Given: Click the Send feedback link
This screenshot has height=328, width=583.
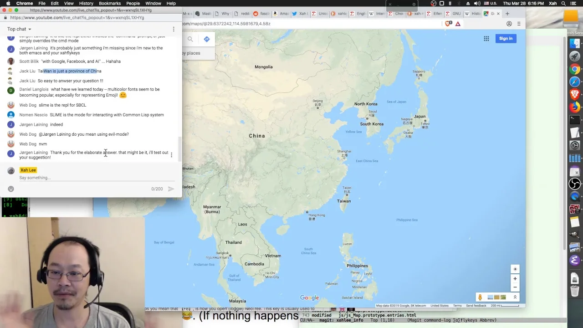Looking at the screenshot, I should [x=476, y=306].
